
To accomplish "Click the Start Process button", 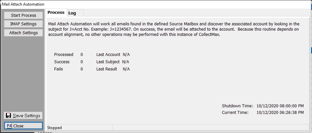I will [x=23, y=15].
